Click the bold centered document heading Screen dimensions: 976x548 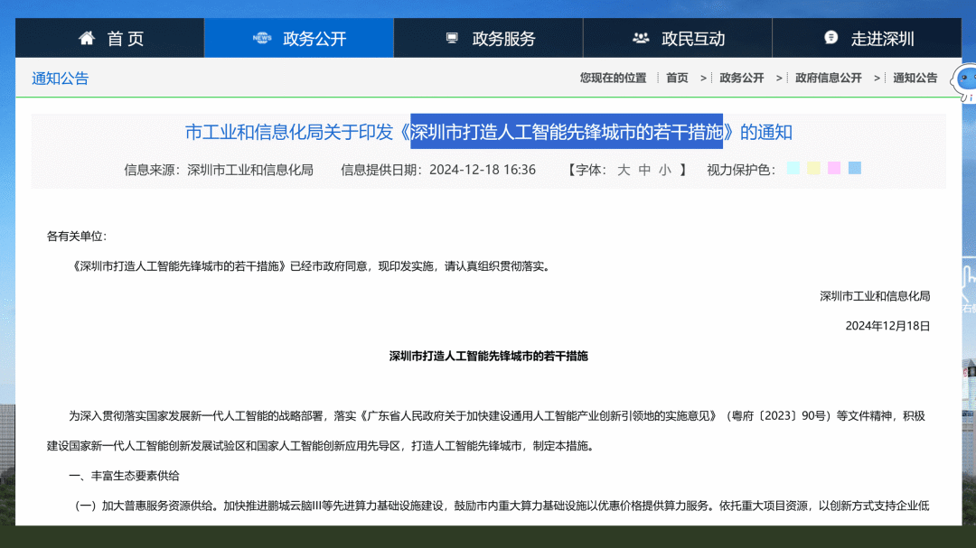pos(489,357)
